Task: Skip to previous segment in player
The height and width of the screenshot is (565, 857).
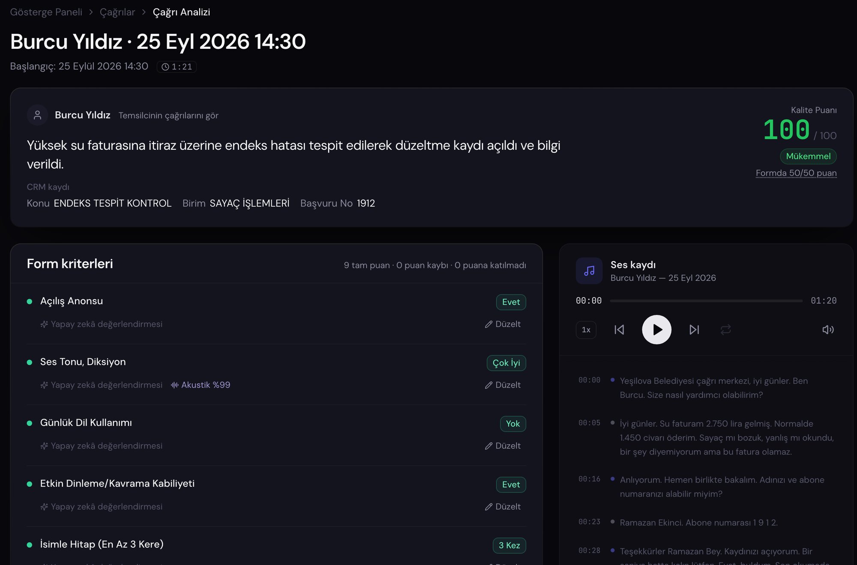Action: pos(619,330)
